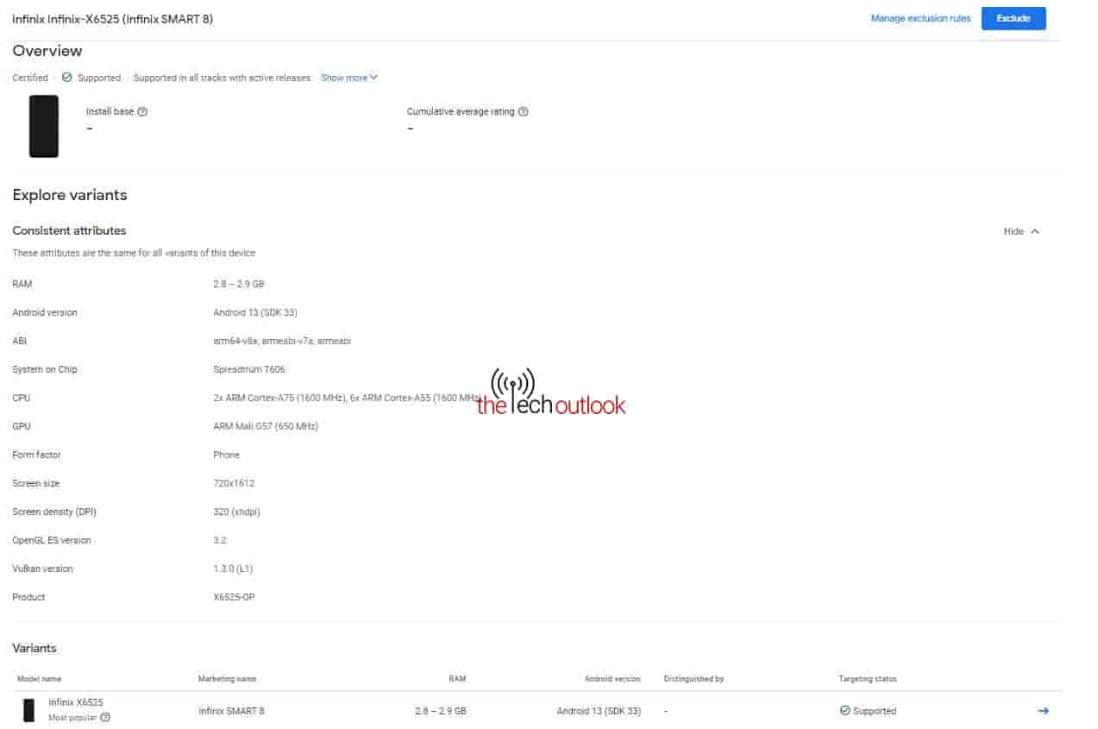Click the device phone preview image
Screen dimensions: 1098x729
click(43, 126)
